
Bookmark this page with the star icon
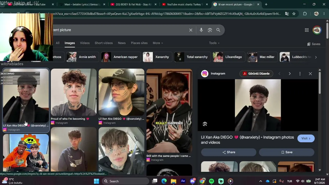[294, 14]
